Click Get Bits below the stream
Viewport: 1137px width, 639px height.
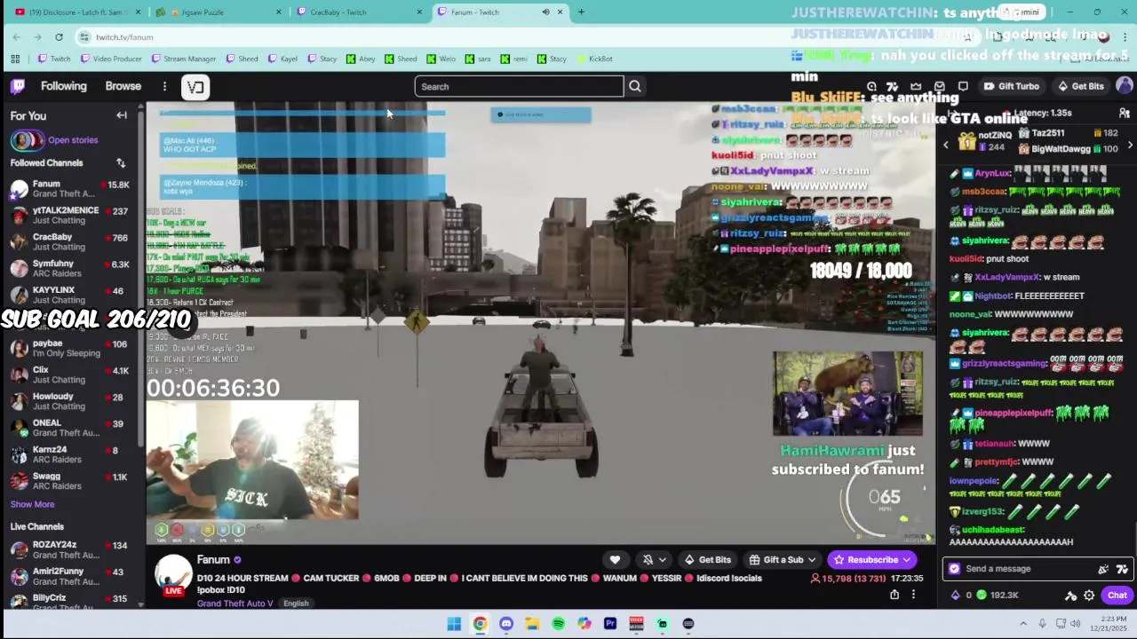coord(707,560)
